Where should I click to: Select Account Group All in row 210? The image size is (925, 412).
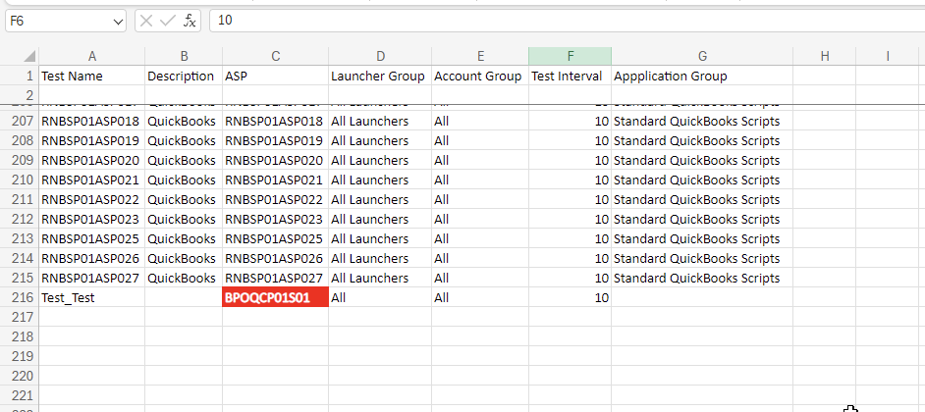click(480, 180)
